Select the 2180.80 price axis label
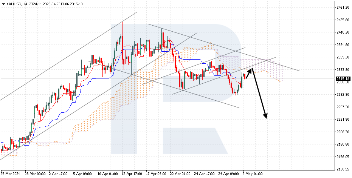This screenshot has height=178, width=352. pyautogui.click(x=342, y=144)
